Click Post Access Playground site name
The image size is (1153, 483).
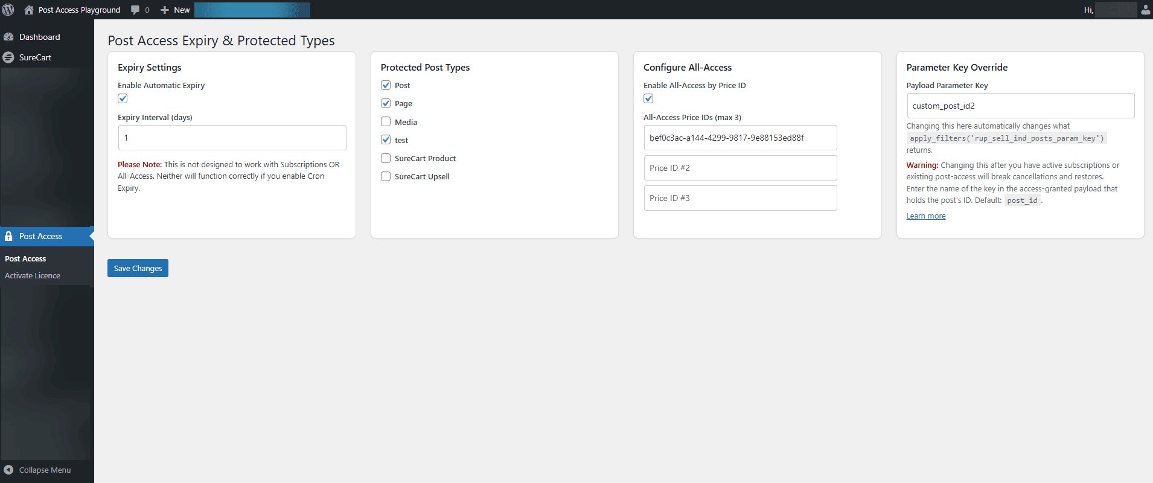tap(79, 10)
